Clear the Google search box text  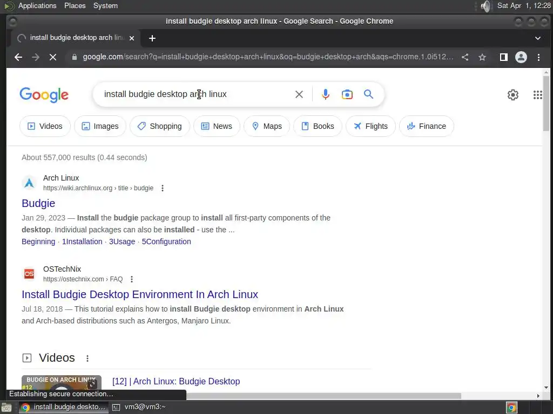[299, 94]
